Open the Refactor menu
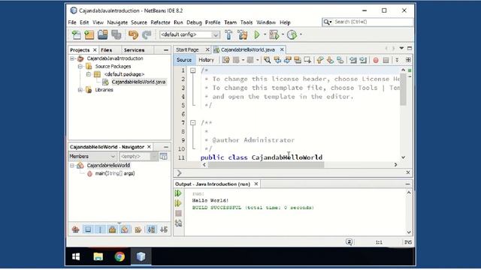 [160, 22]
